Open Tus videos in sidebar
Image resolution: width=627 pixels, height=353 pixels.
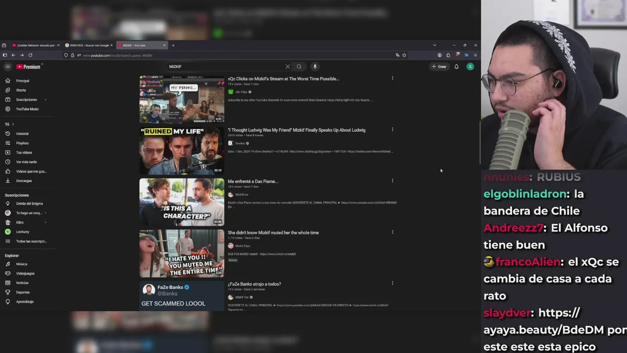point(24,152)
